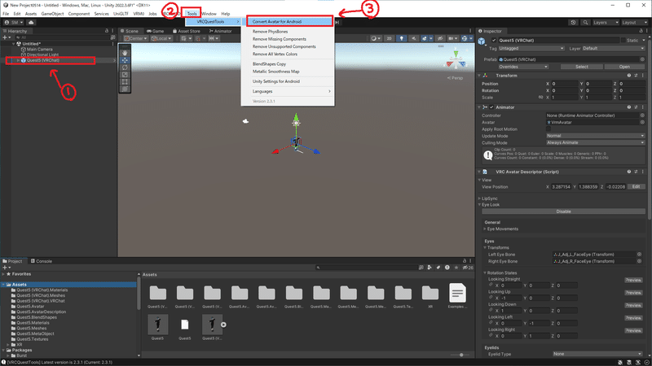Open Transform component help icon
The image size is (652, 366).
628,76
